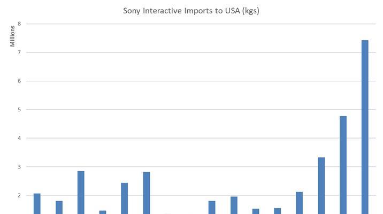Screen dimensions: 383x214
Task: Click the y-axis label 7
Action: click(19, 52)
